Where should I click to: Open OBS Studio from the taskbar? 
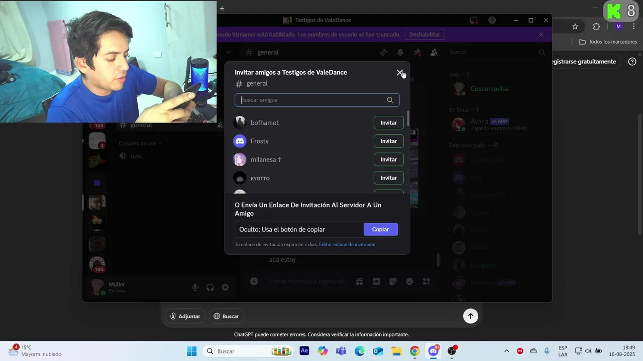[x=452, y=351]
